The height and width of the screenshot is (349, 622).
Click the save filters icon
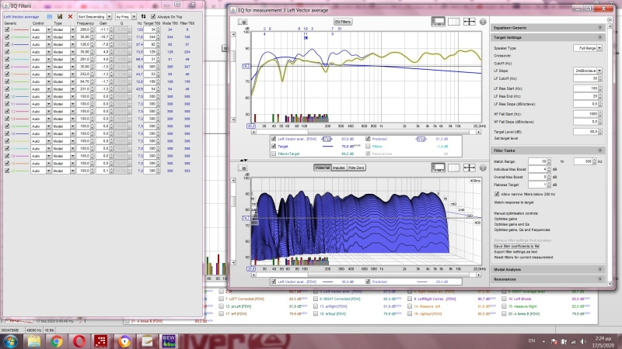click(x=60, y=16)
